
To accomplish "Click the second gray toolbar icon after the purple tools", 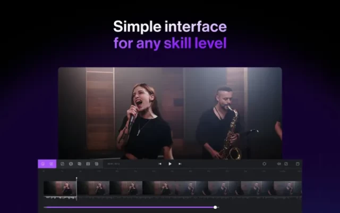I will (71, 164).
